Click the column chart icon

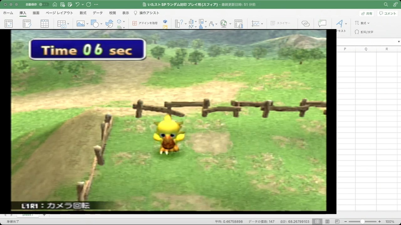[191, 21]
